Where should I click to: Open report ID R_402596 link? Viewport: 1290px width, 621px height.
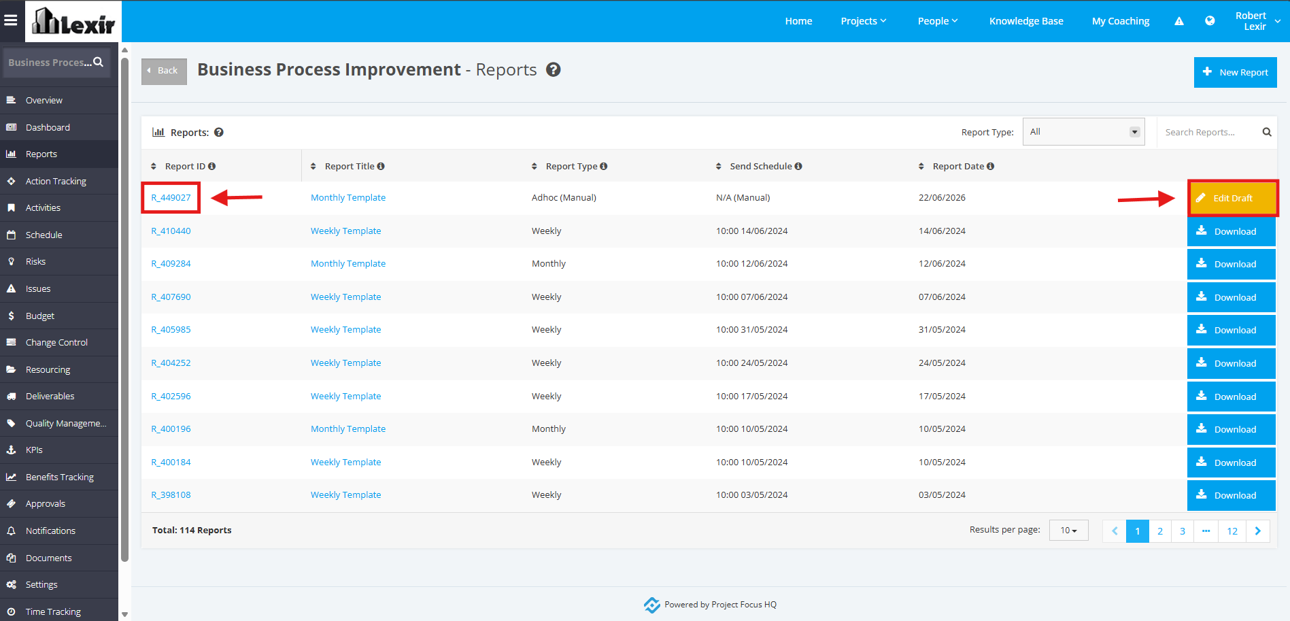click(171, 397)
